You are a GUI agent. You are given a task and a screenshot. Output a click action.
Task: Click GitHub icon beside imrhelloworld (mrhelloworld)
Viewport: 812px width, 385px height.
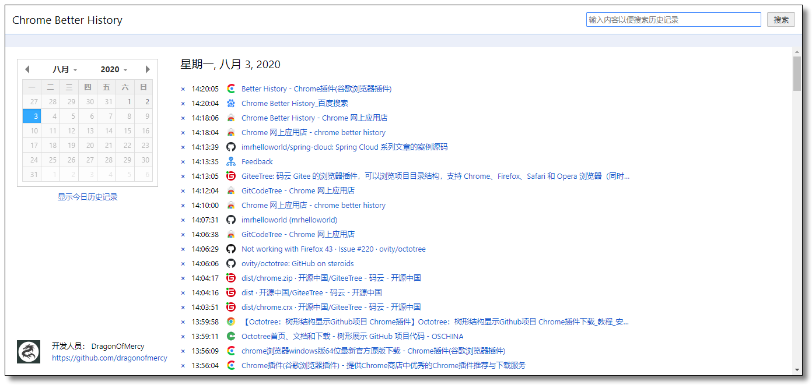pos(231,220)
